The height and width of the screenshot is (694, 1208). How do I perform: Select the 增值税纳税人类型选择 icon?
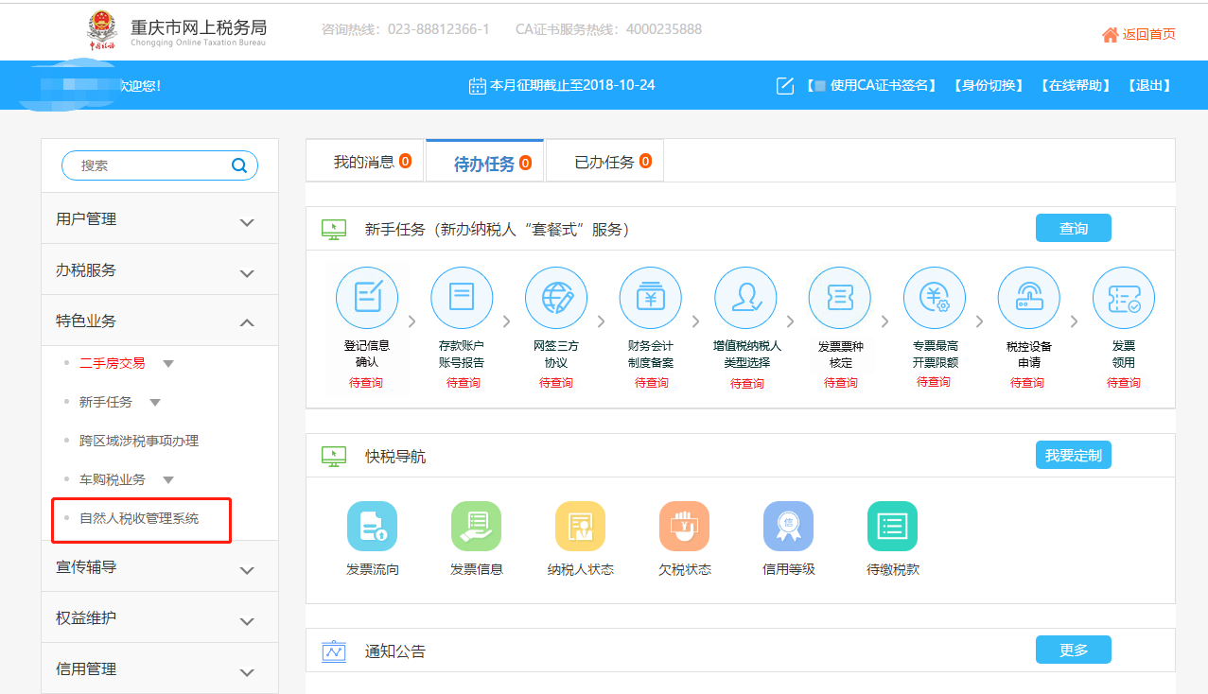[x=745, y=297]
